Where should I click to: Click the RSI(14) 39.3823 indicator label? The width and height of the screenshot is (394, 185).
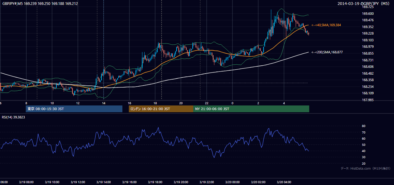(14, 117)
